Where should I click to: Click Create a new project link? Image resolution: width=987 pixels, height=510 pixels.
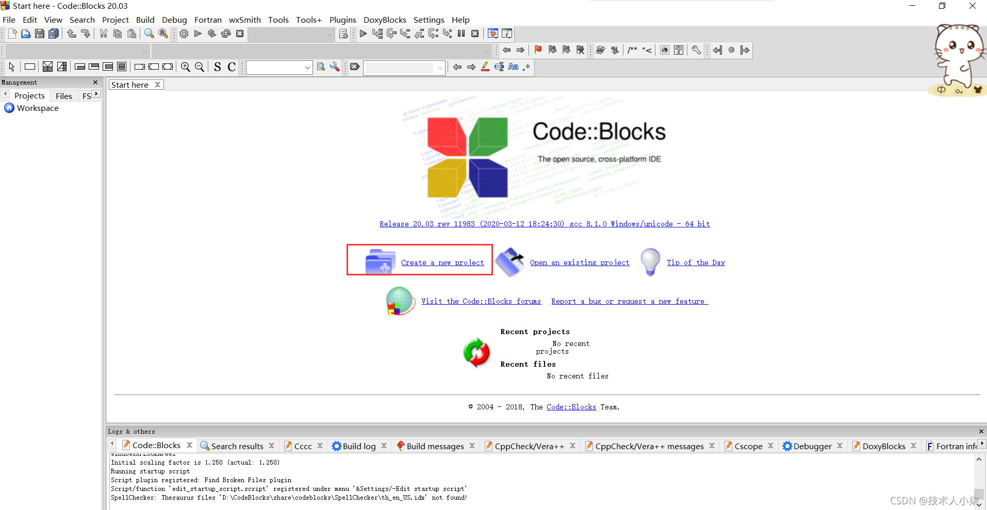pyautogui.click(x=442, y=262)
